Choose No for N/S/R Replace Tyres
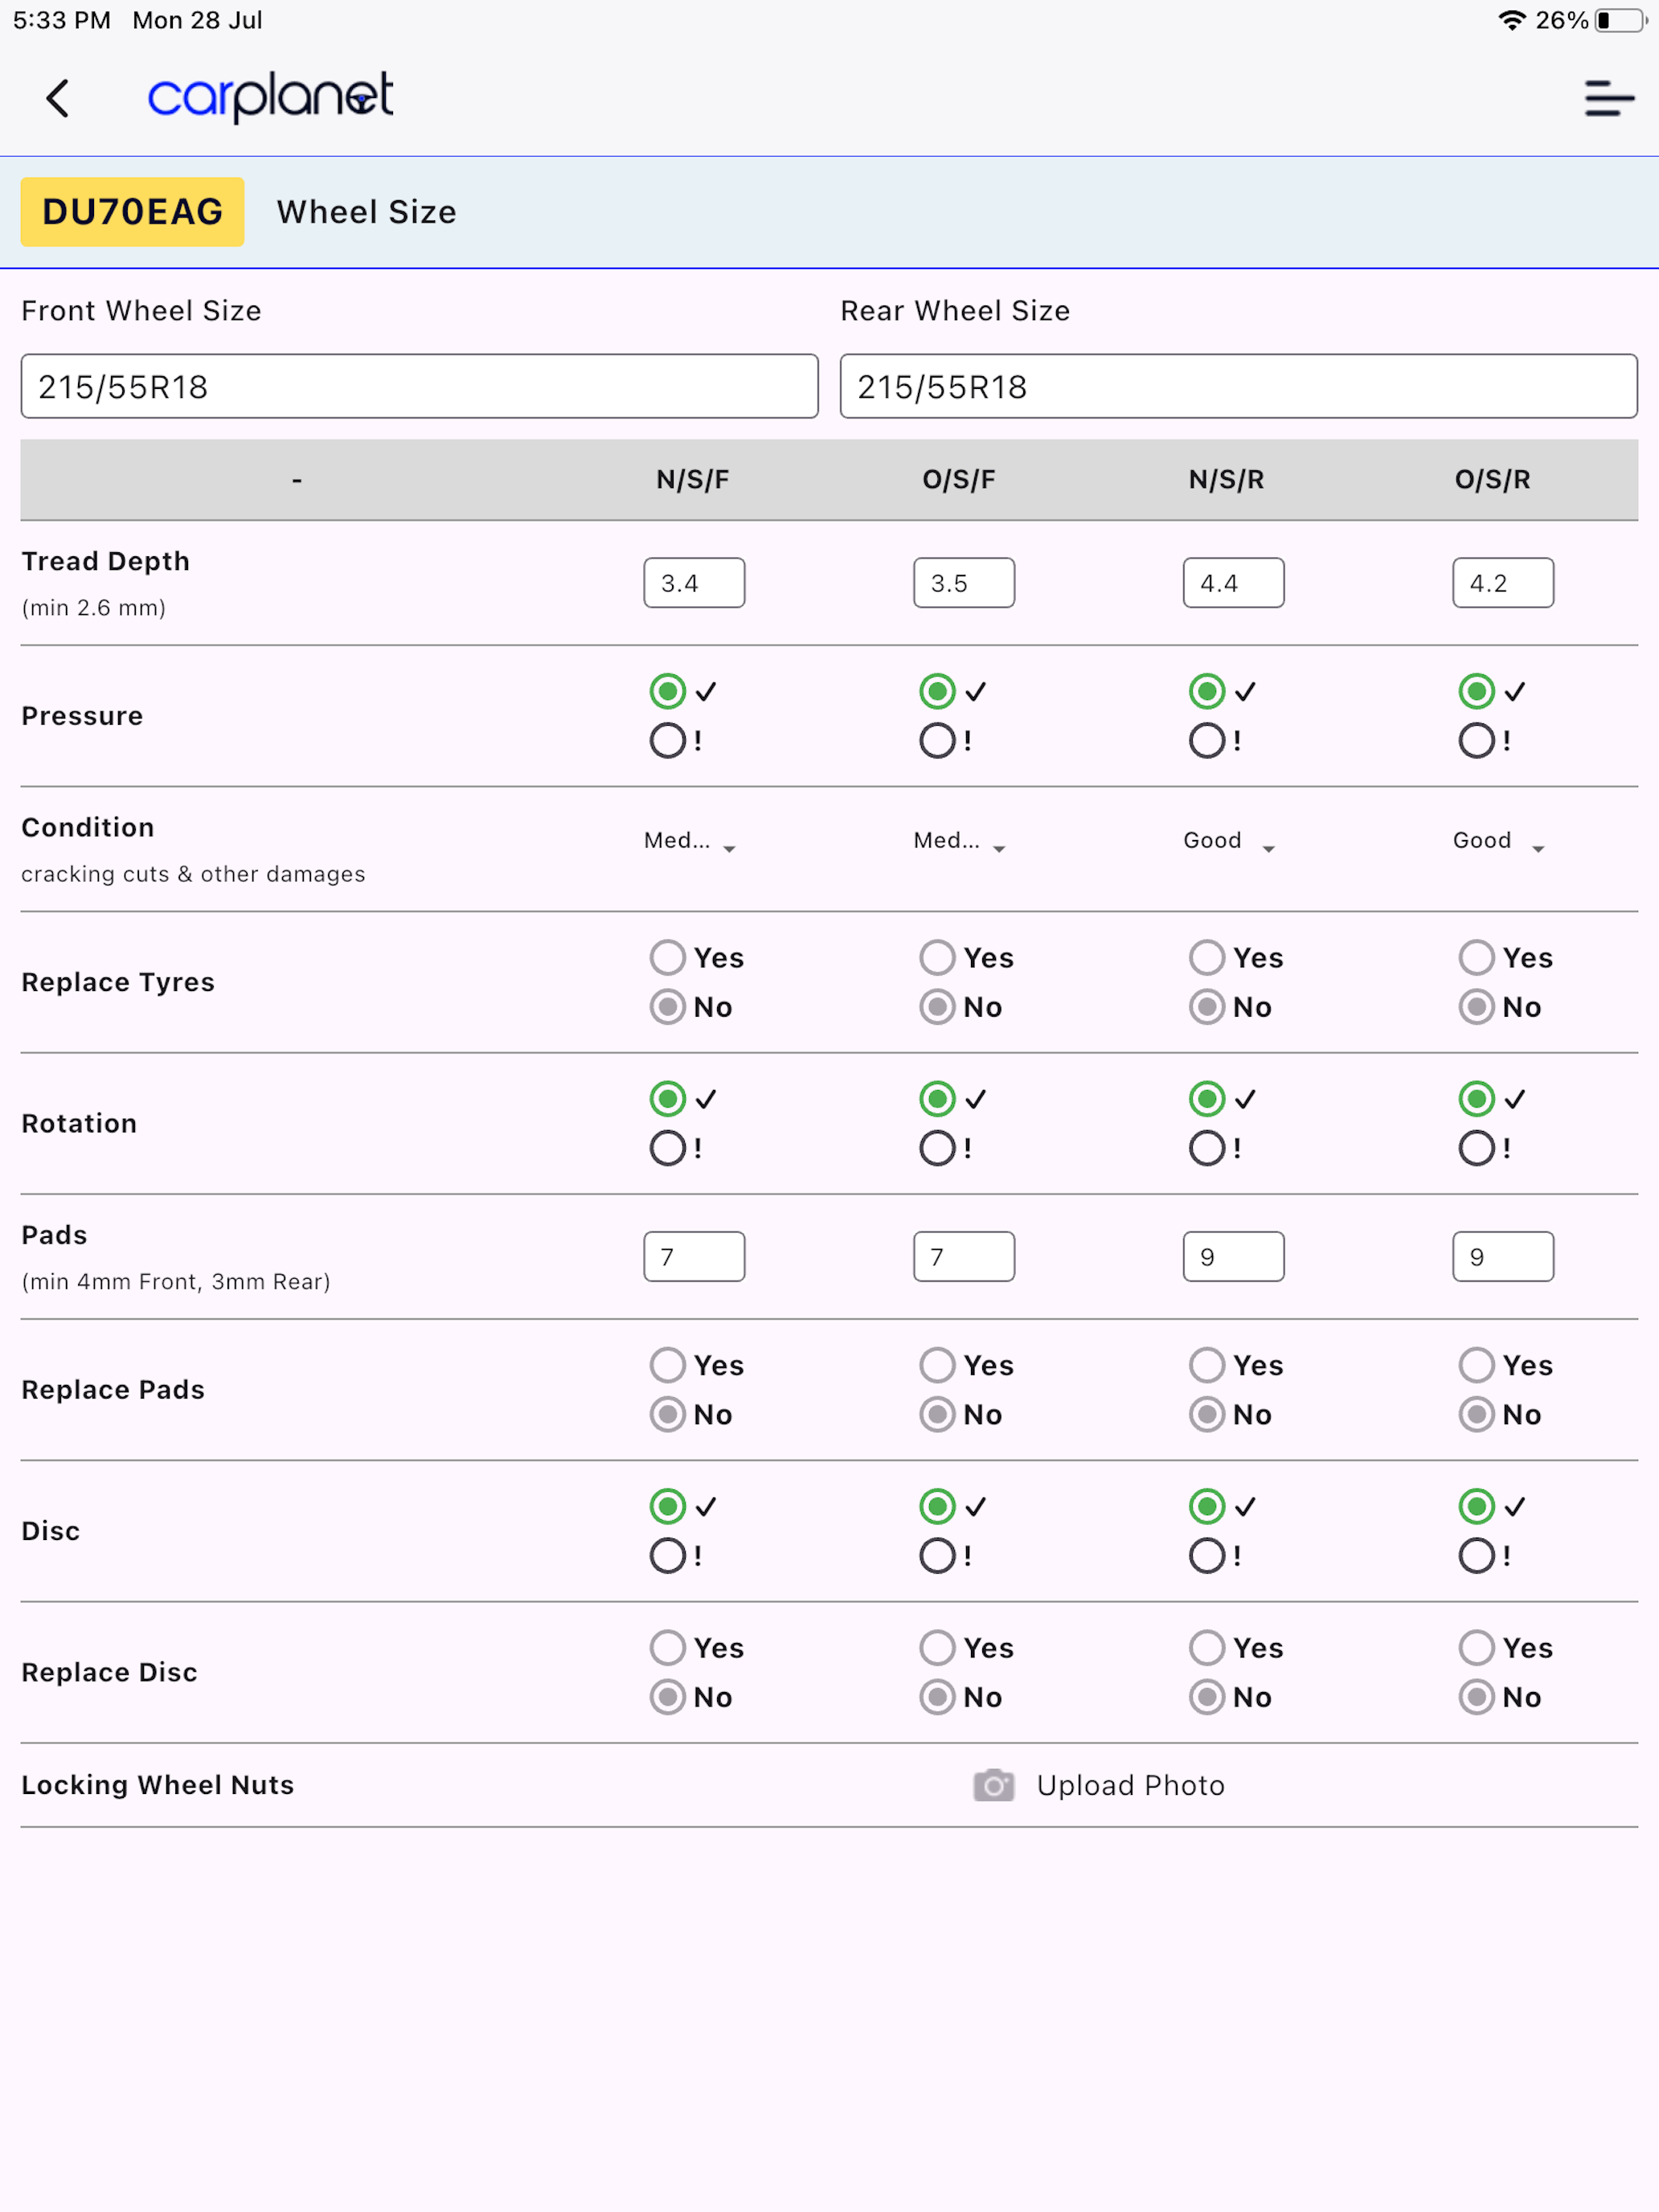 pyautogui.click(x=1206, y=1007)
